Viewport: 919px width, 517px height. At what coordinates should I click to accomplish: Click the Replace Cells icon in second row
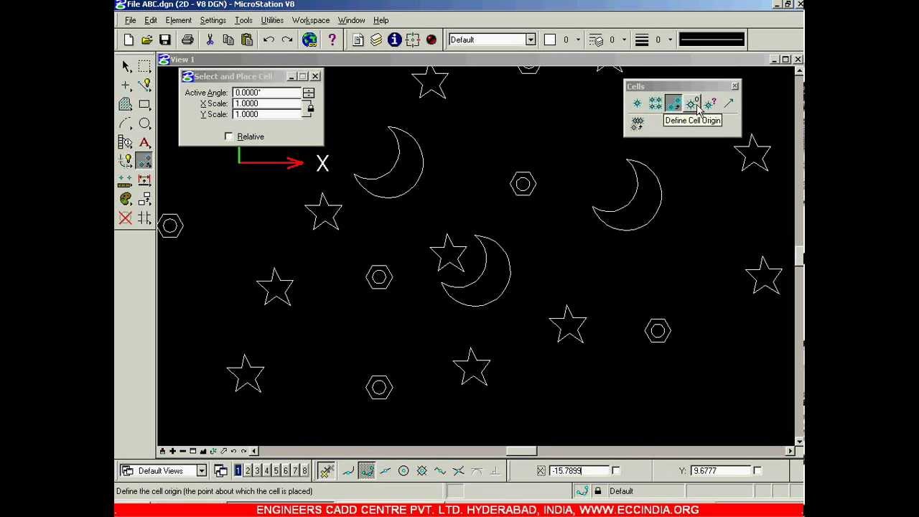pyautogui.click(x=637, y=124)
